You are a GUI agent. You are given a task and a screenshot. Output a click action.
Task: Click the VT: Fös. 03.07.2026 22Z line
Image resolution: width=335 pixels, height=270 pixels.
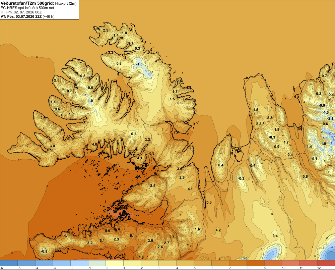coord(27,16)
